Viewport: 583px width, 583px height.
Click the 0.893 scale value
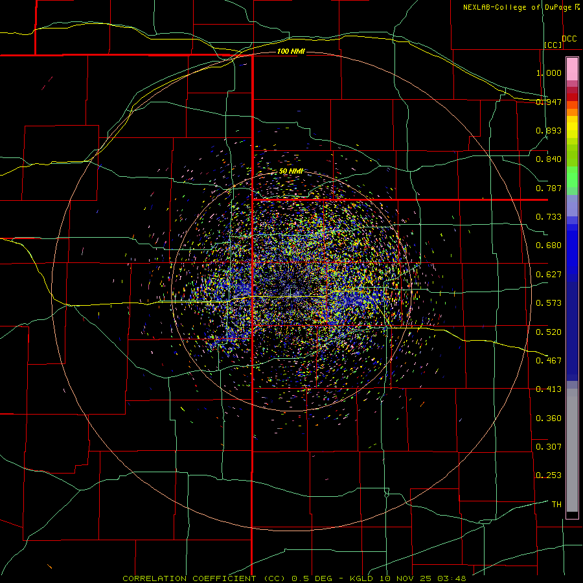[x=549, y=130]
